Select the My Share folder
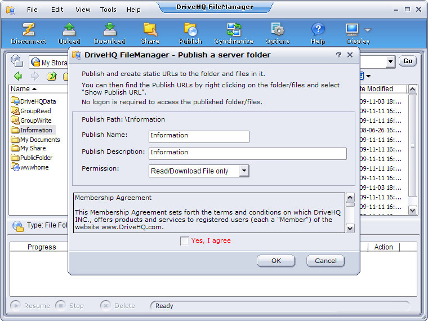This screenshot has height=321, width=428. pos(28,148)
